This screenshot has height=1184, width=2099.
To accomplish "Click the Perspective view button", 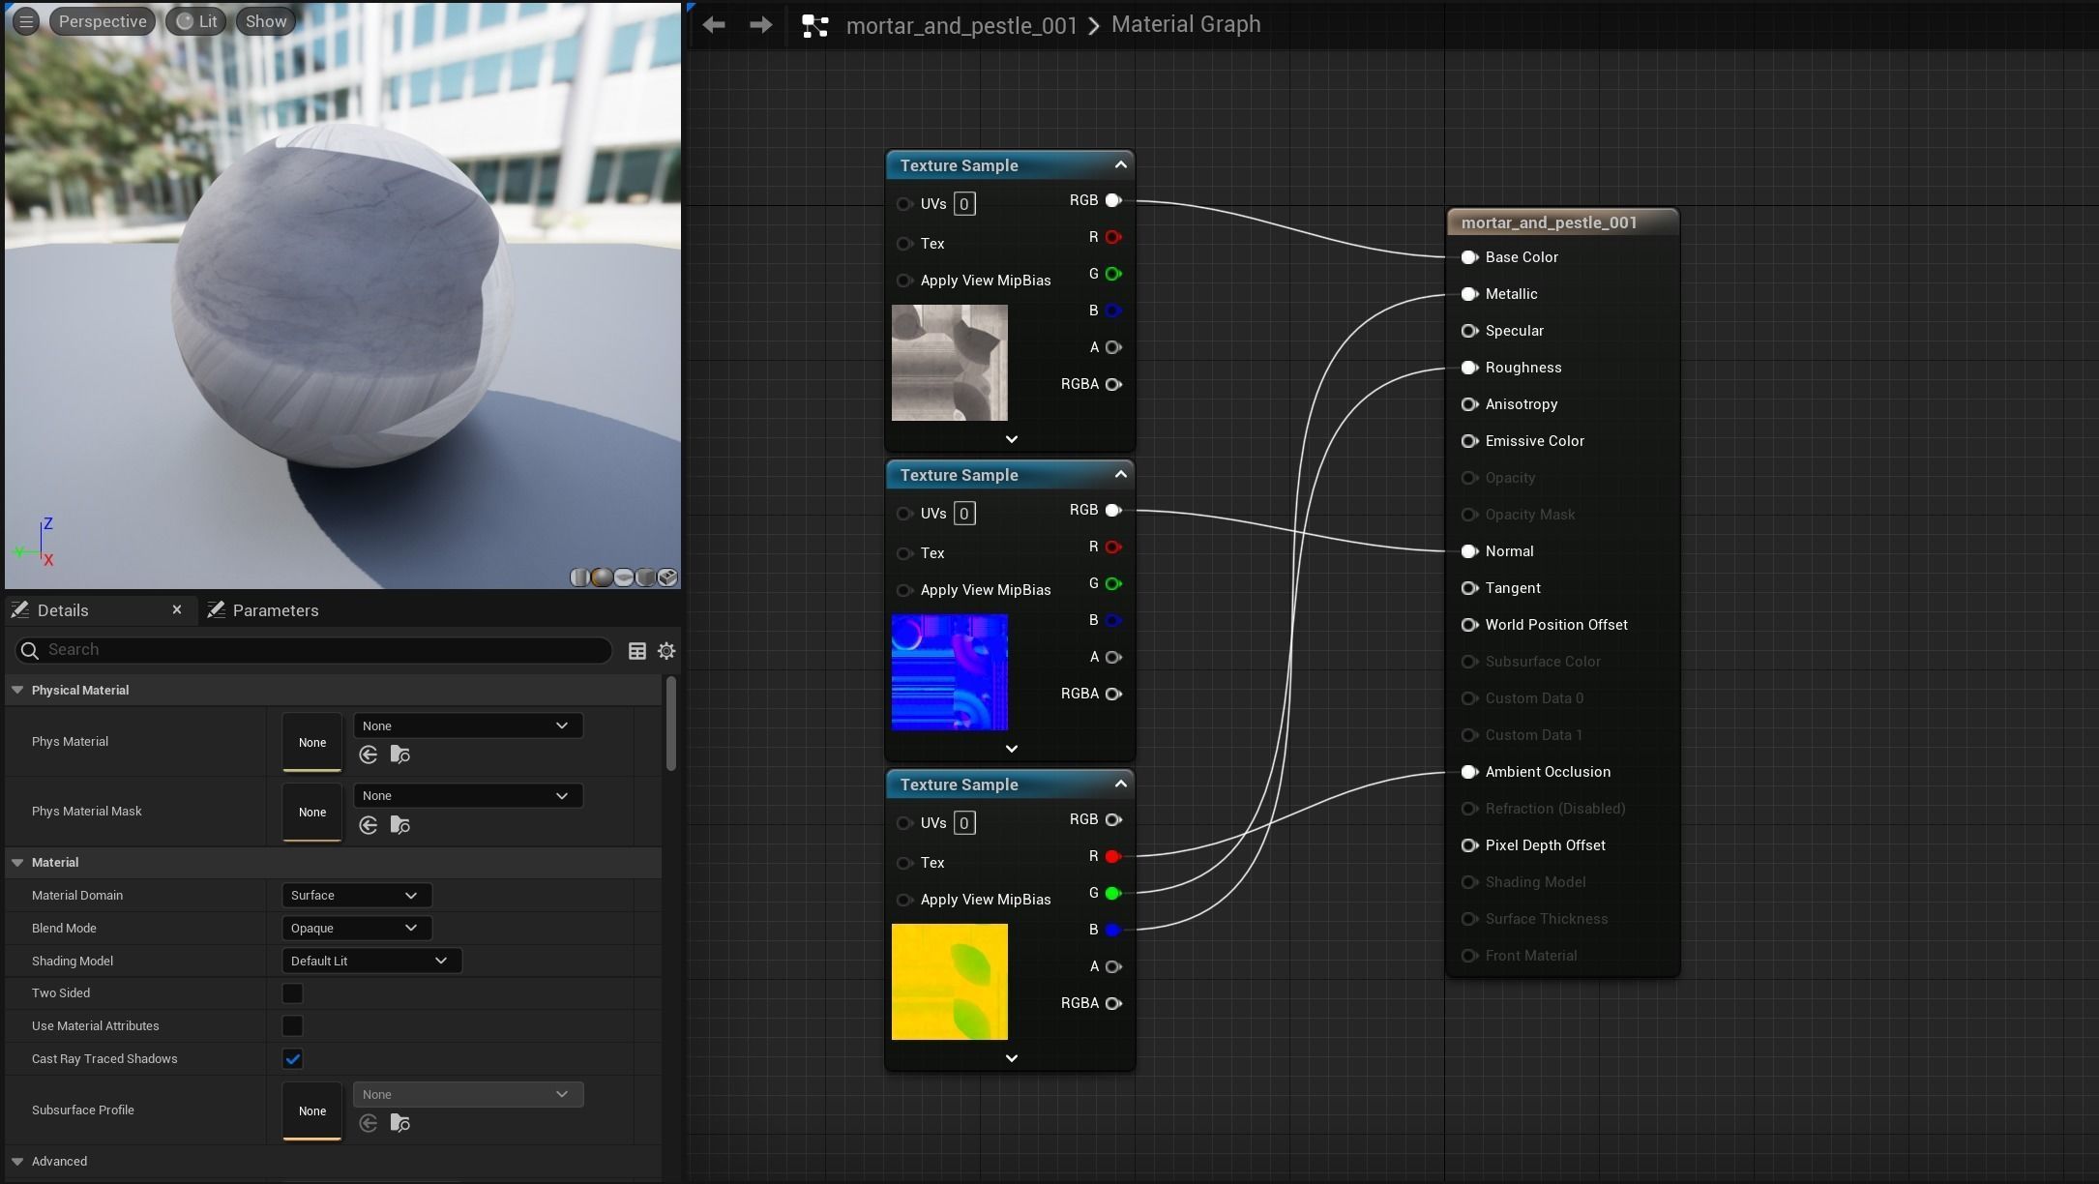I will pyautogui.click(x=102, y=21).
